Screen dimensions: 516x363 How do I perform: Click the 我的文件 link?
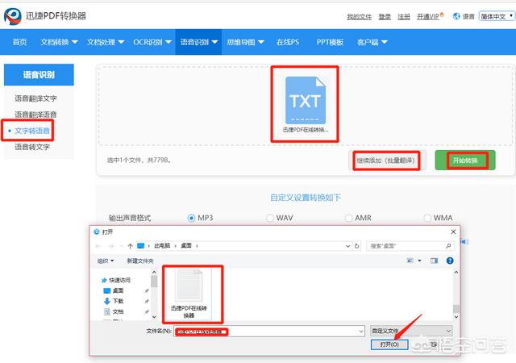359,16
